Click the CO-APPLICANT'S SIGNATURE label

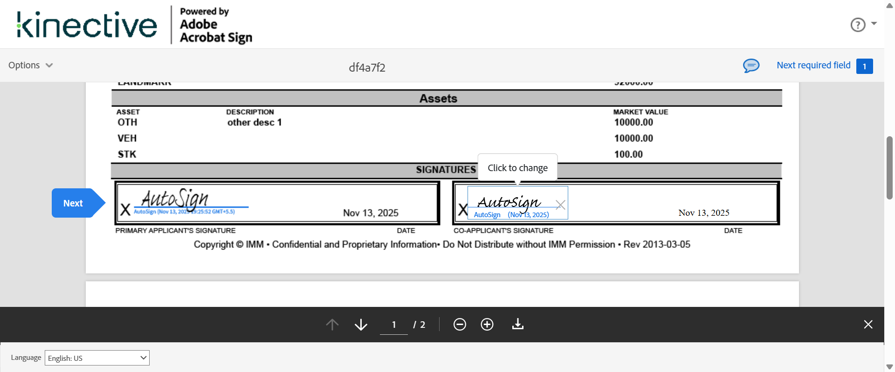(503, 231)
